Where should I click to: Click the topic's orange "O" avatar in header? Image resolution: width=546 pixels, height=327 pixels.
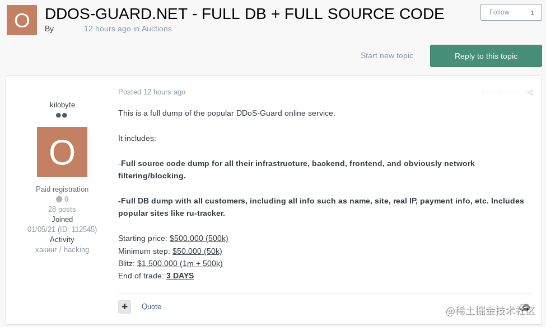21,20
